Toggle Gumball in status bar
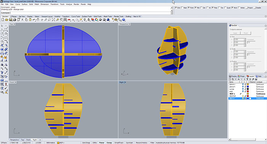Image resolution: width=267 pixels, height=144 pixels. (x=129, y=142)
